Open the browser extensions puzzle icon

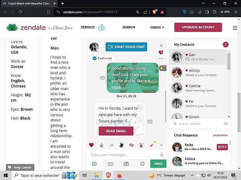[x=192, y=12]
